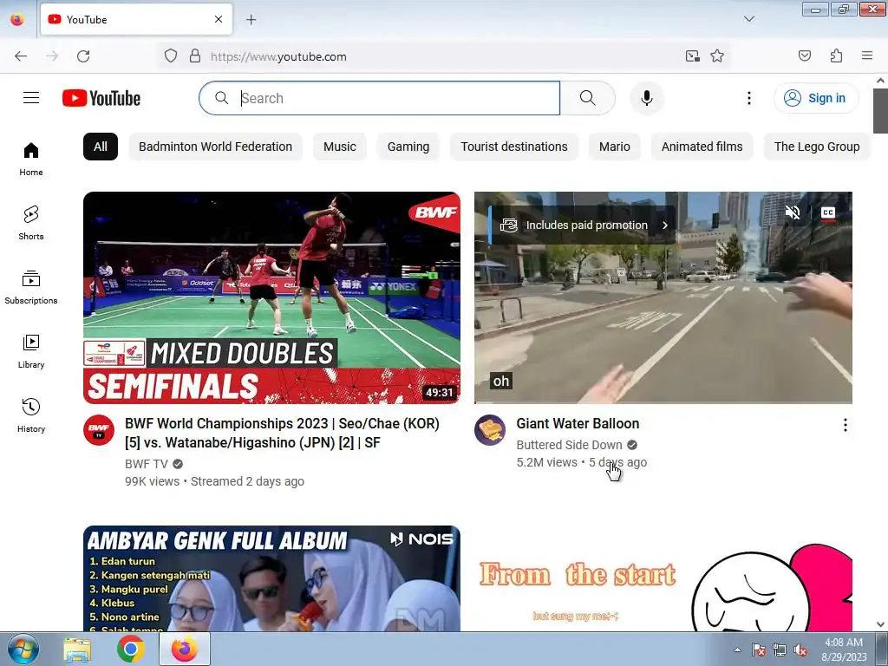The image size is (888, 666).
Task: Select Badminton World Federation chip
Action: coord(215,147)
